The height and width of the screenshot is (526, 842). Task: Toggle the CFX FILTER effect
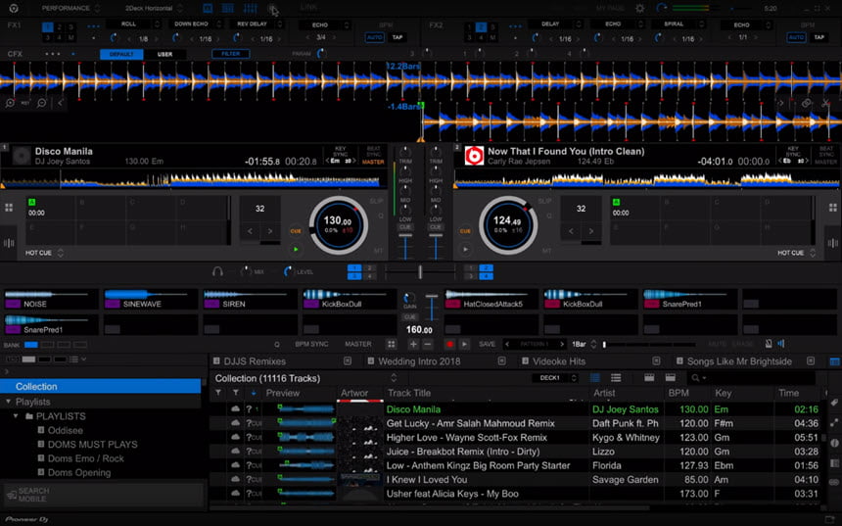click(x=230, y=54)
